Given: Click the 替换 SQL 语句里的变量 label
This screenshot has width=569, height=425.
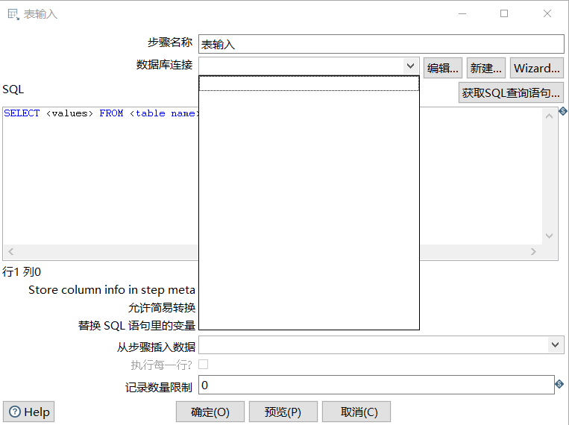Looking at the screenshot, I should click(x=136, y=326).
